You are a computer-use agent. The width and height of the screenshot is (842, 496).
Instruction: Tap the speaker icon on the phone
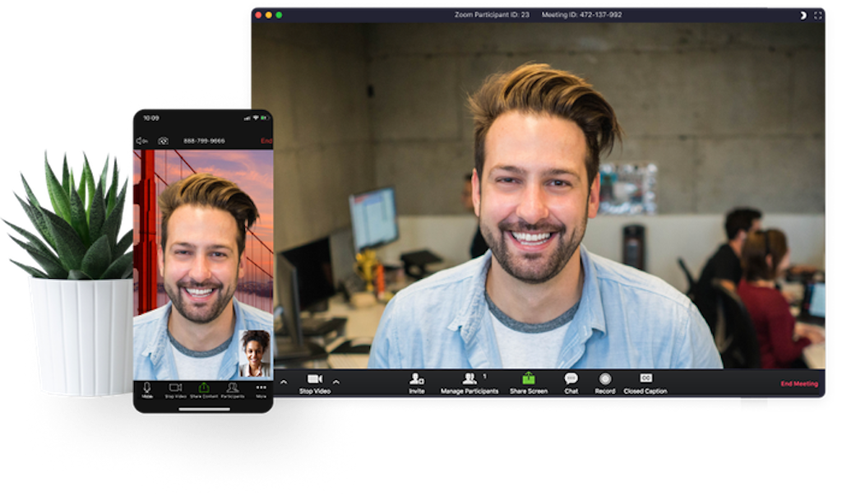141,141
